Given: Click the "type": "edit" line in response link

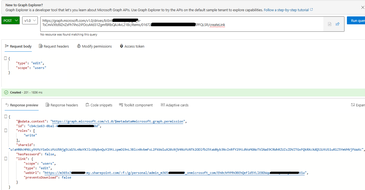Looking at the screenshot, I should click(38, 168).
